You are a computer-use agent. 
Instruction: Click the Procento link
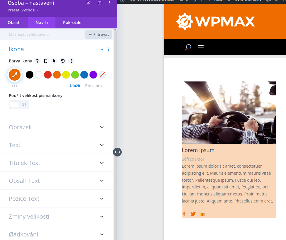tap(93, 86)
